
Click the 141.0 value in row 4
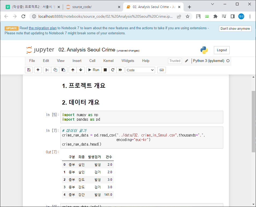[108, 195]
